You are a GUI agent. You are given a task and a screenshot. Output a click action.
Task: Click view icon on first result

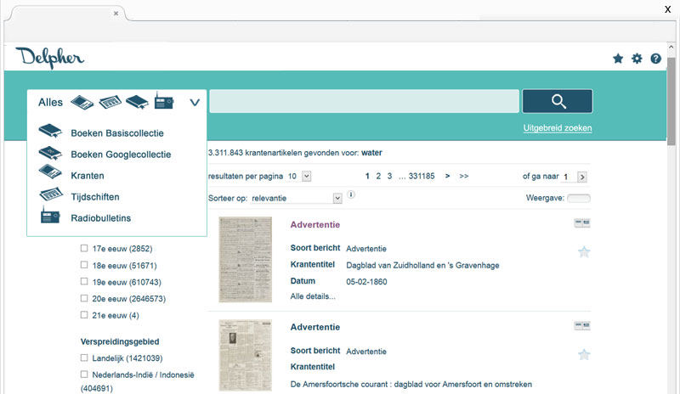(582, 223)
